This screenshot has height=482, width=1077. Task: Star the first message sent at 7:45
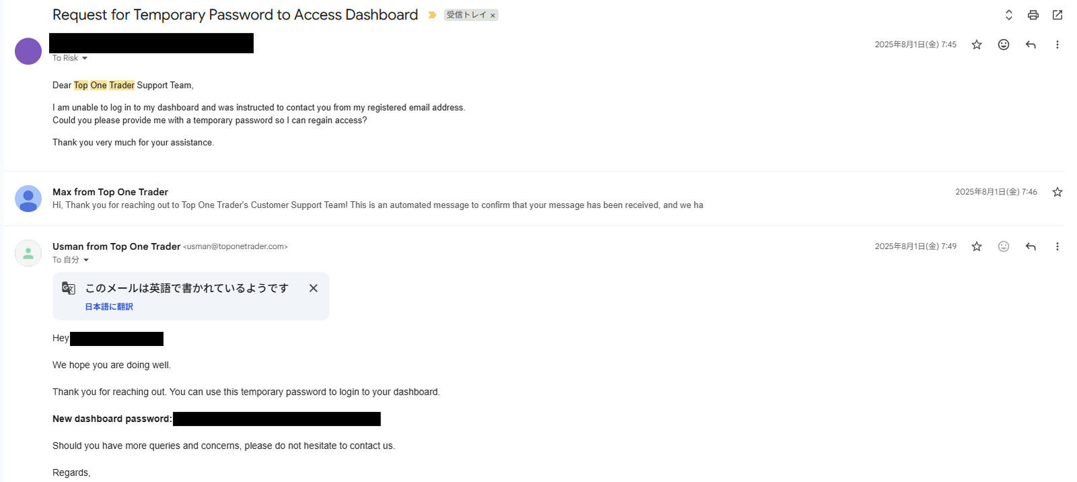pos(977,44)
